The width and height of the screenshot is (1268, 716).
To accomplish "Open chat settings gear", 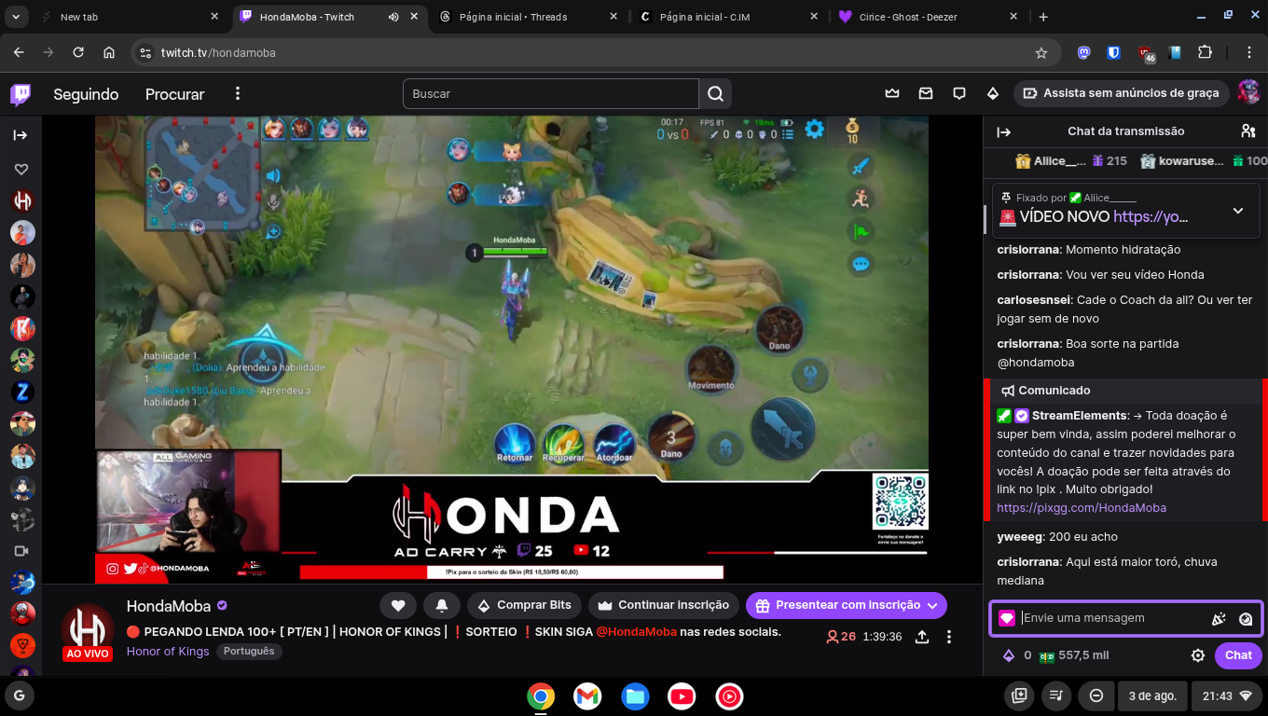I will [1198, 655].
